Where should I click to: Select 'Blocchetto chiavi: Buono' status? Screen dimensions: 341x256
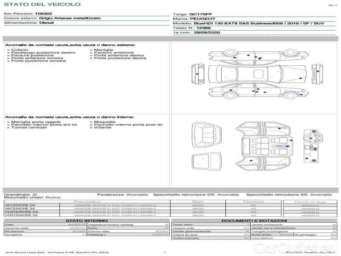(x=32, y=198)
